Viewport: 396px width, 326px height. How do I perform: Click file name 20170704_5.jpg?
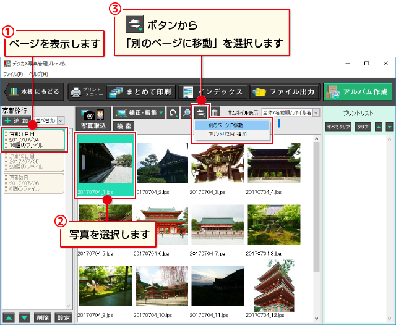click(x=95, y=253)
